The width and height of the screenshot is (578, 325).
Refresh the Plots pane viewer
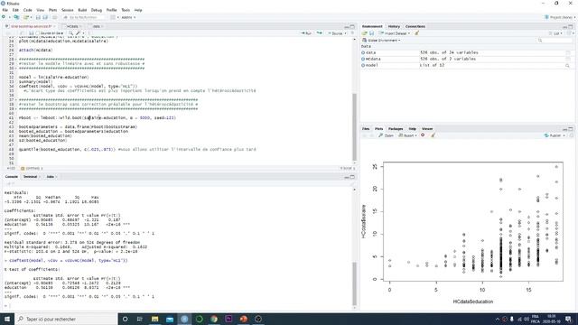click(x=572, y=135)
